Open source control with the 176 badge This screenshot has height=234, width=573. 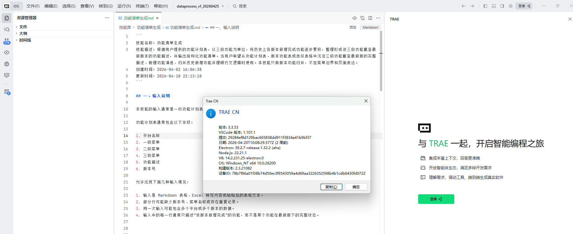click(7, 41)
